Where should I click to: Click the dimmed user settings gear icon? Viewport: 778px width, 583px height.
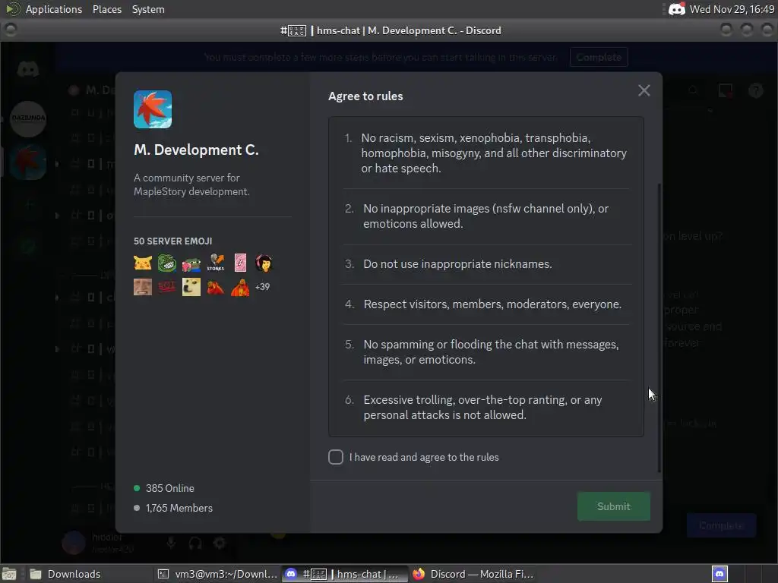220,544
